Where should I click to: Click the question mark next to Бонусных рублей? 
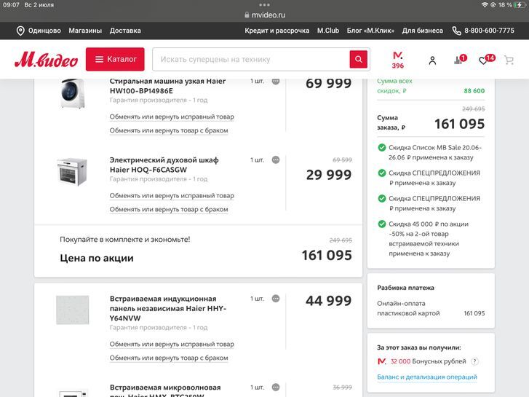[474, 361]
